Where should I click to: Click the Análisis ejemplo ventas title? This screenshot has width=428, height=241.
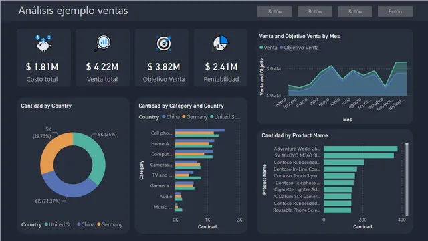point(73,11)
